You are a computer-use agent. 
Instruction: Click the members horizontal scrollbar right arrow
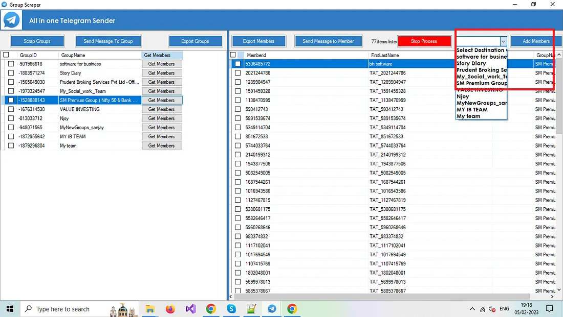point(552,297)
